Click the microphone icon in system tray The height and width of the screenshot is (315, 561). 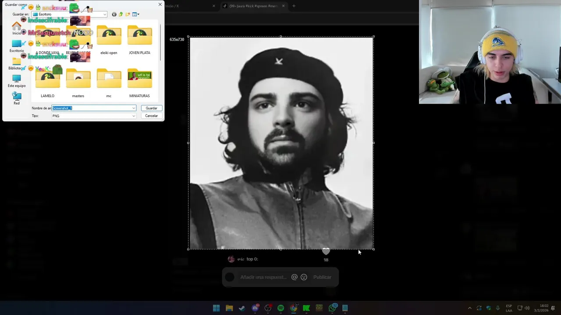point(498,308)
